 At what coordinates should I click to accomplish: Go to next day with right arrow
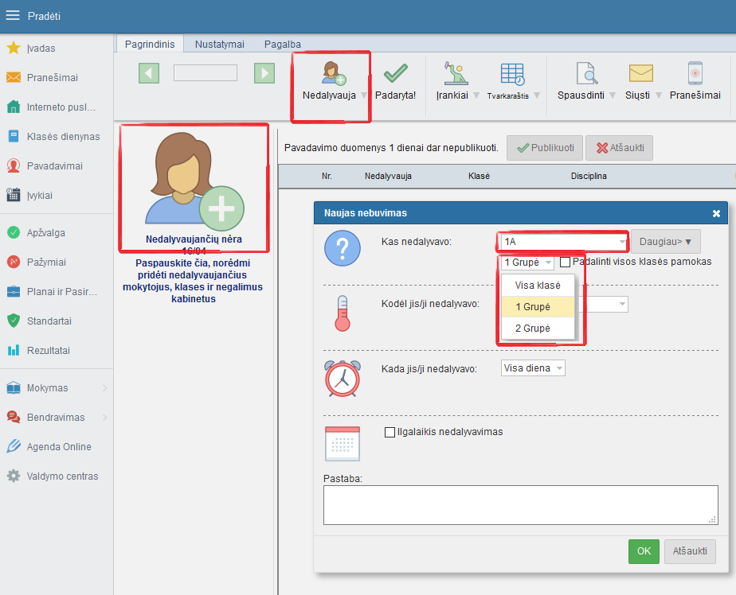point(264,73)
